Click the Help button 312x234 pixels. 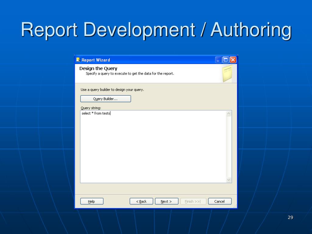(x=92, y=201)
